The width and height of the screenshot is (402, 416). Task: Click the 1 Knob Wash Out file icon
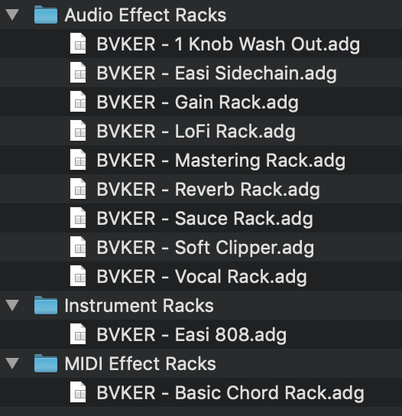point(78,44)
